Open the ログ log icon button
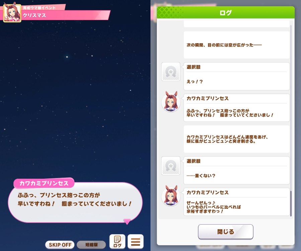 pos(117,241)
